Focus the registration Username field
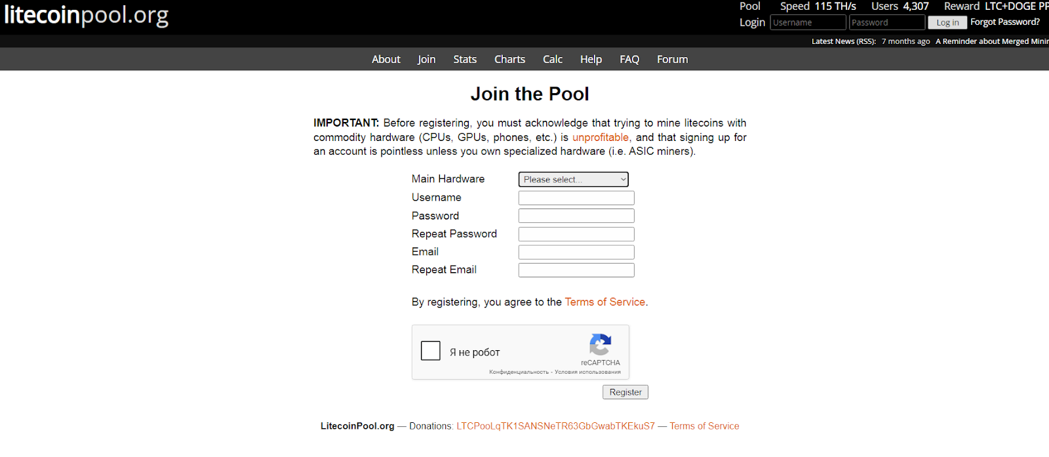This screenshot has width=1049, height=457. (x=576, y=198)
